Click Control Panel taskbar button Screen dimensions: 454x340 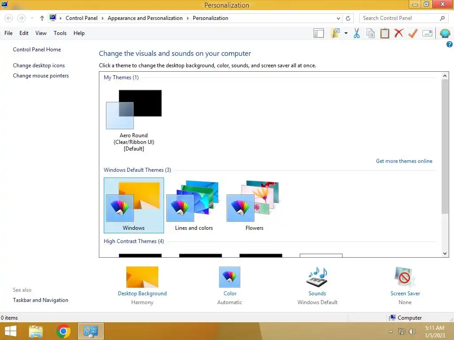[x=90, y=331]
